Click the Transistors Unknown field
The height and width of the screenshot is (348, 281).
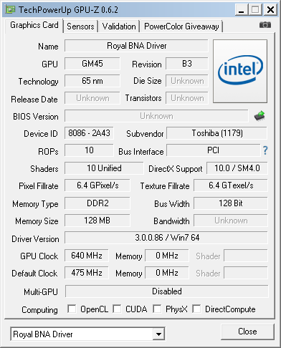187,98
